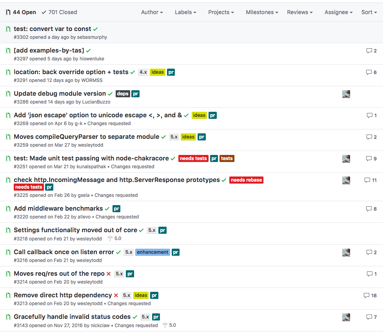Click the red failed status X on 'Moves req/res out of the repo'
Image resolution: width=383 pixels, height=333 pixels.
[109, 274]
